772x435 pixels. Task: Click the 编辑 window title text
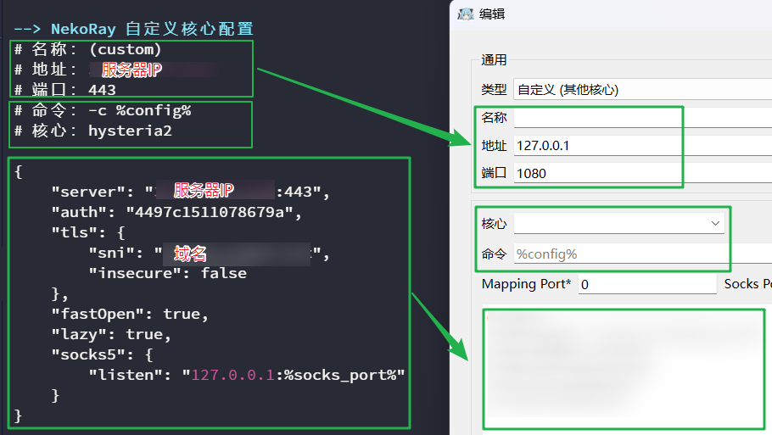491,14
